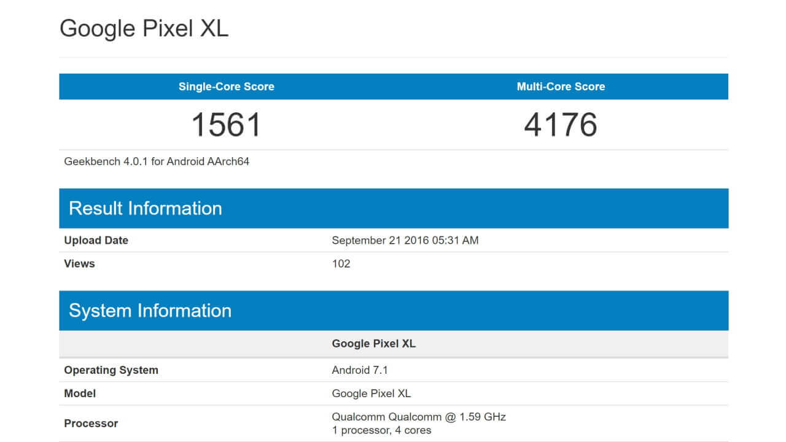Select the Upload Date row label
The width and height of the screenshot is (786, 442).
pos(96,240)
